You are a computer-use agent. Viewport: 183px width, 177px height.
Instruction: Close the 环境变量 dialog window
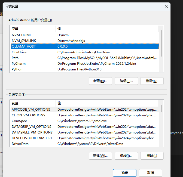[166, 6]
